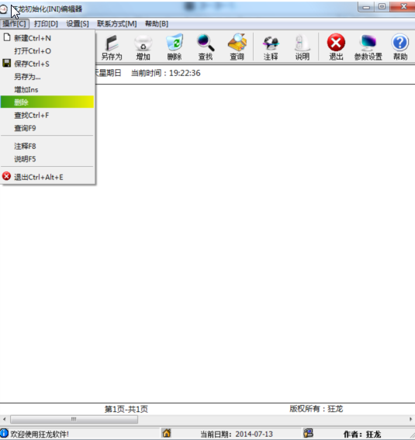
Task: Click the 查询 (Query) toolbar icon
Action: pyautogui.click(x=237, y=47)
